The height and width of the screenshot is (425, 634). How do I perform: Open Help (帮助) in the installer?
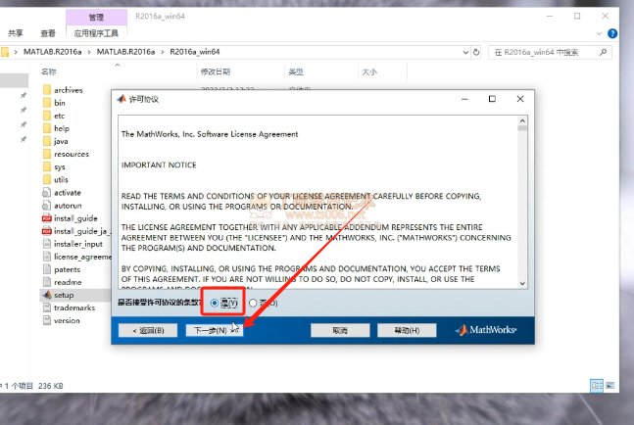(x=407, y=330)
